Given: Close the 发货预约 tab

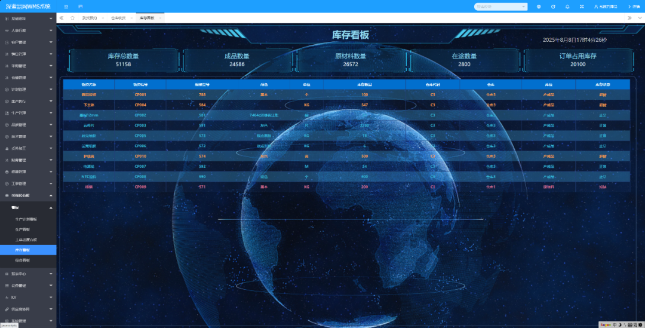Looking at the screenshot, I should coord(103,18).
